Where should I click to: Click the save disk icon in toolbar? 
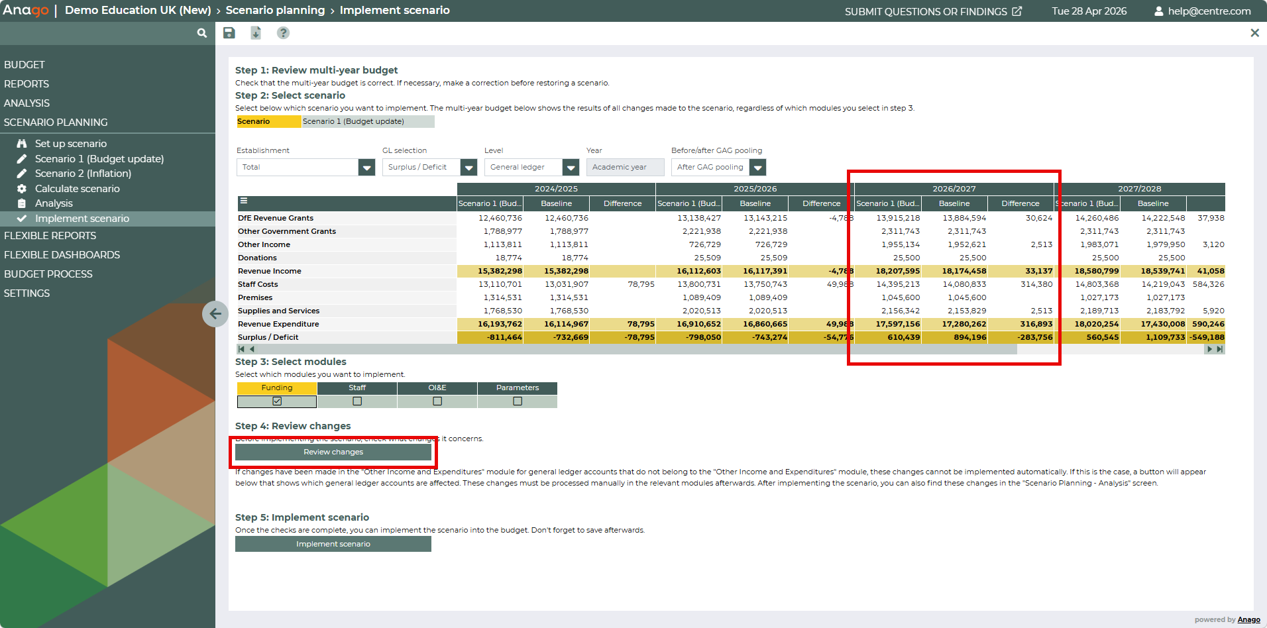pyautogui.click(x=229, y=33)
